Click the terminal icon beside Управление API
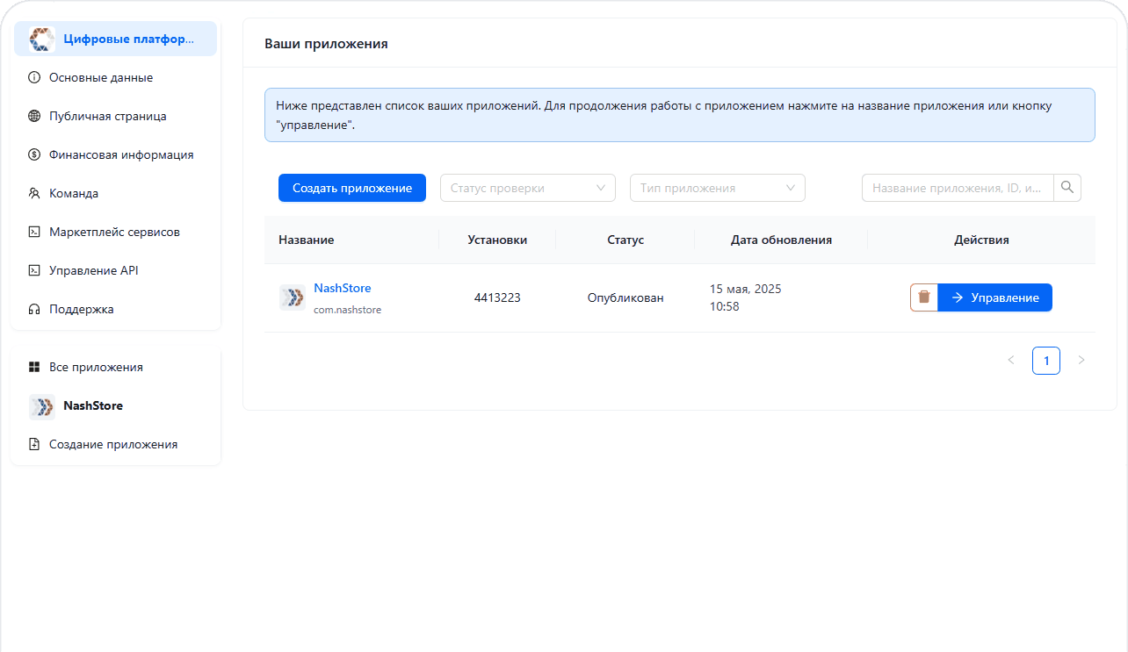The image size is (1128, 652). pyautogui.click(x=34, y=270)
